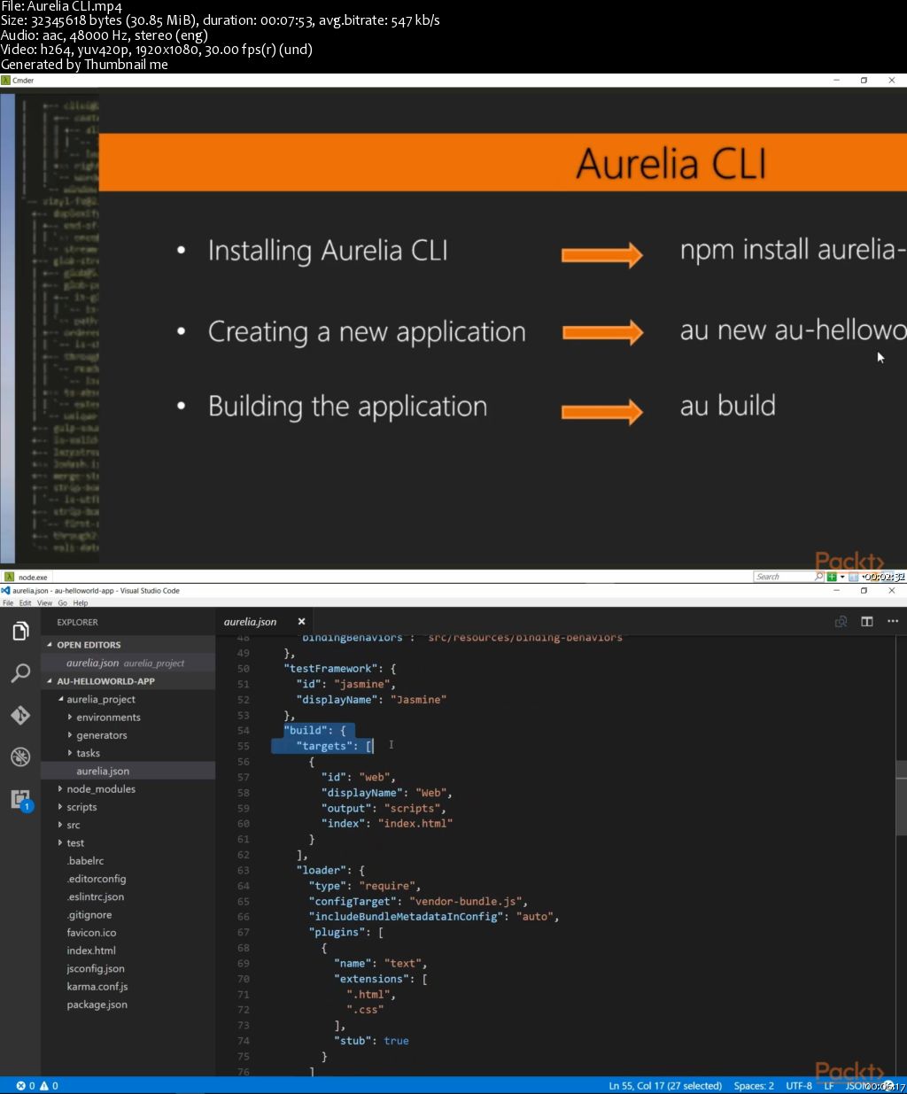This screenshot has width=907, height=1094.
Task: Focus the Cmder Search input field
Action: click(784, 577)
